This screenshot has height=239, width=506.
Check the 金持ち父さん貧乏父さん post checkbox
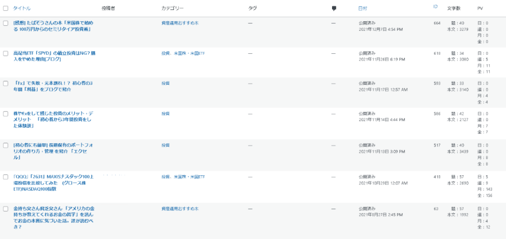(x=6, y=209)
